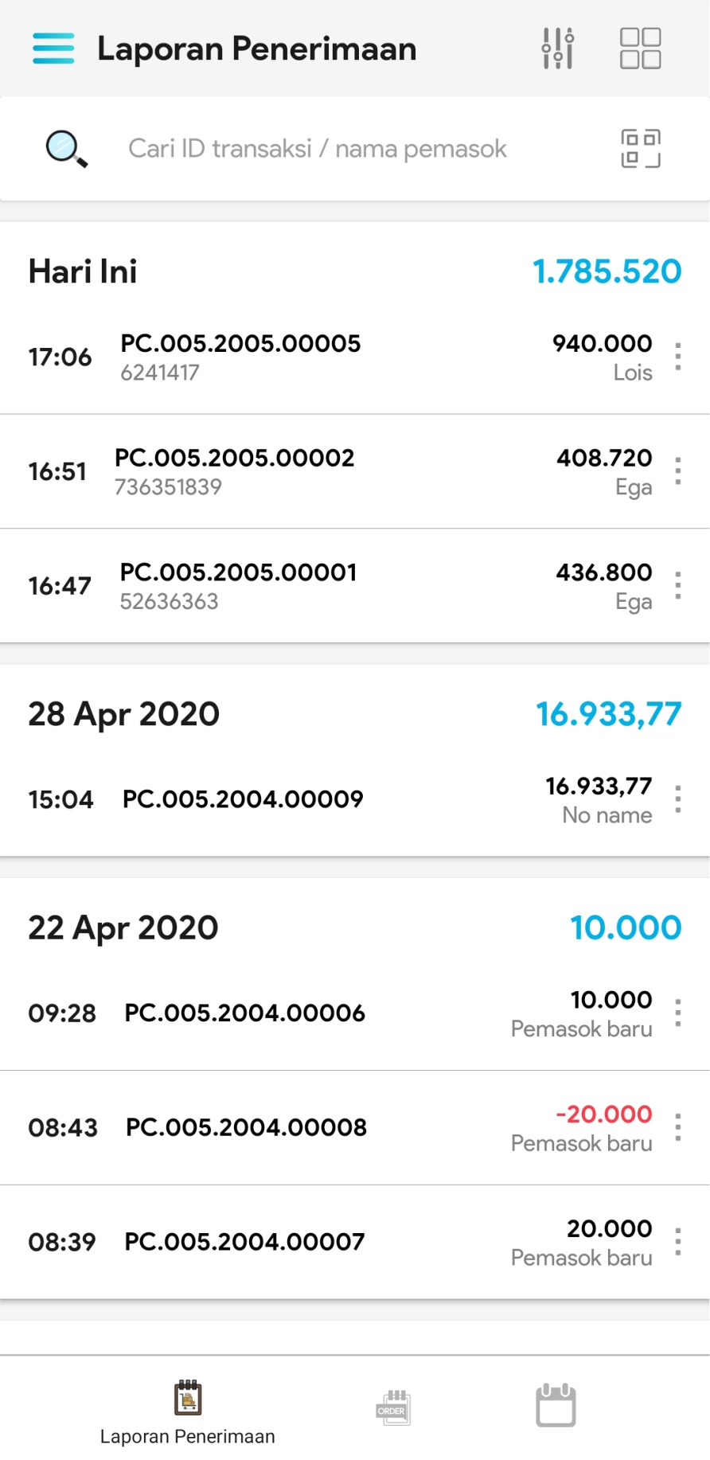The width and height of the screenshot is (710, 1460).
Task: Switch to grid view layout
Action: pos(640,49)
